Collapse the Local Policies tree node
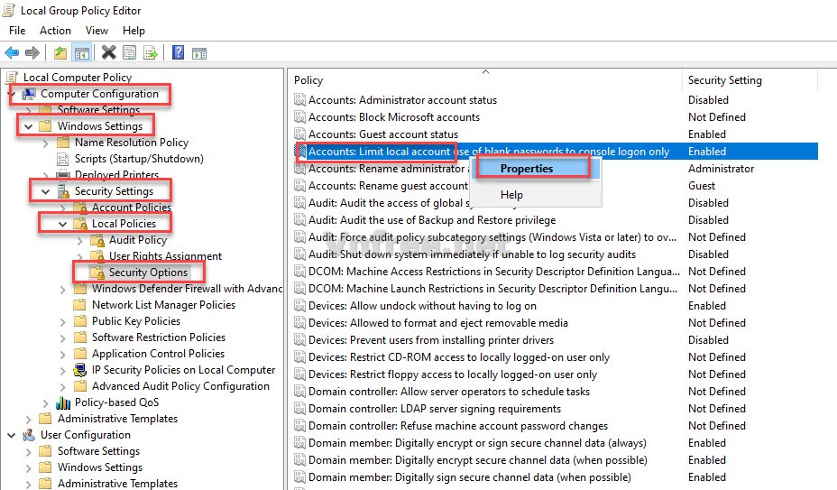This screenshot has height=490, width=837. click(63, 224)
